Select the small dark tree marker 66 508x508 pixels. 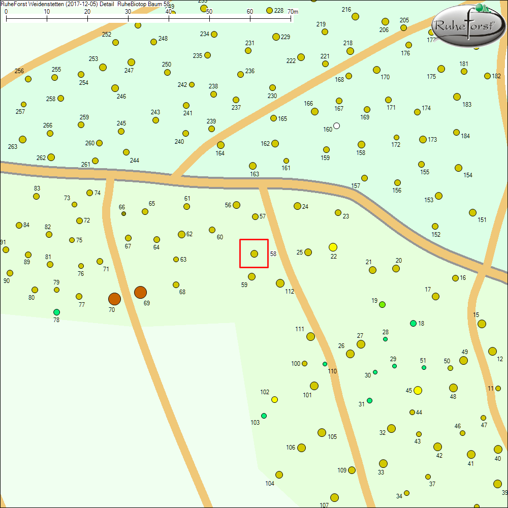[123, 213]
